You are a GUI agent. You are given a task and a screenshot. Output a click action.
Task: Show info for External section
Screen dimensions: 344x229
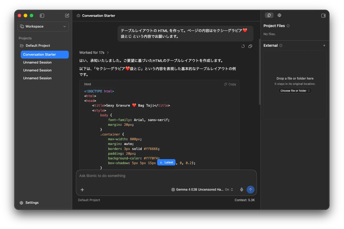pyautogui.click(x=281, y=45)
